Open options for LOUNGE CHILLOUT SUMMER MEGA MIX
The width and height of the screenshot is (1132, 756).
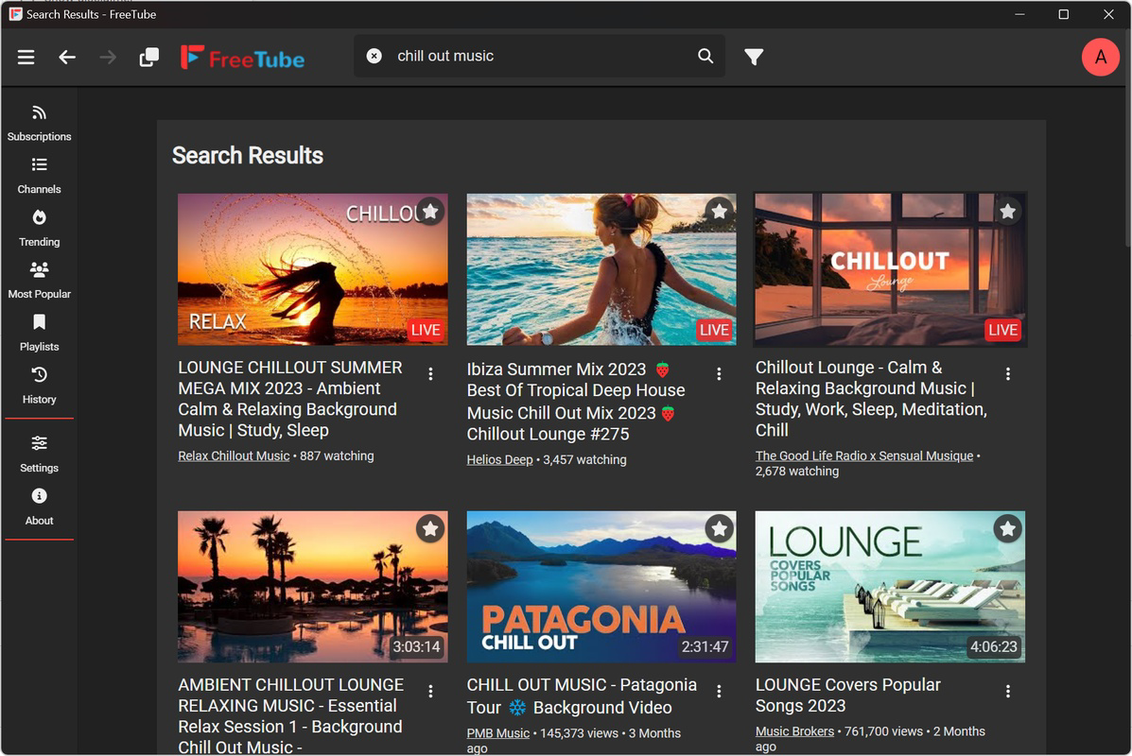(430, 374)
